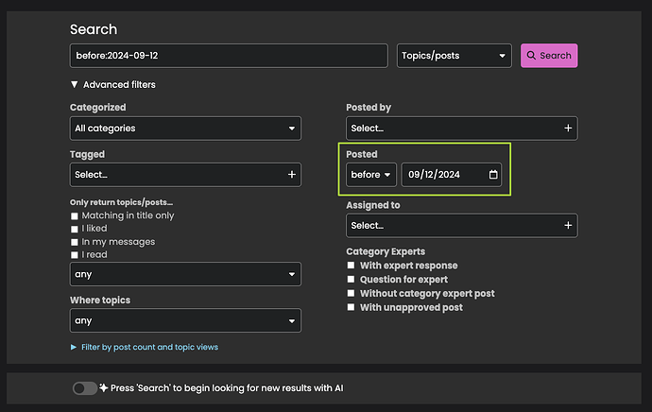Collapse the Advanced filters section
Viewport: 652px width, 412px height.
click(x=113, y=85)
